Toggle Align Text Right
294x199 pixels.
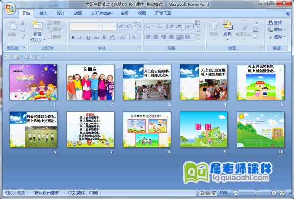[164, 37]
